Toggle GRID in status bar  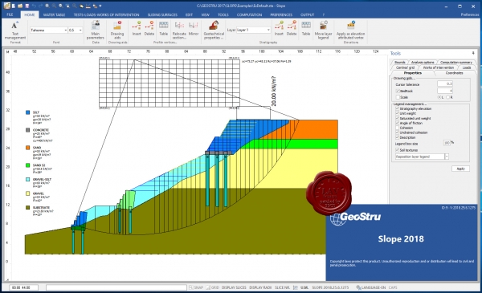coord(213,287)
